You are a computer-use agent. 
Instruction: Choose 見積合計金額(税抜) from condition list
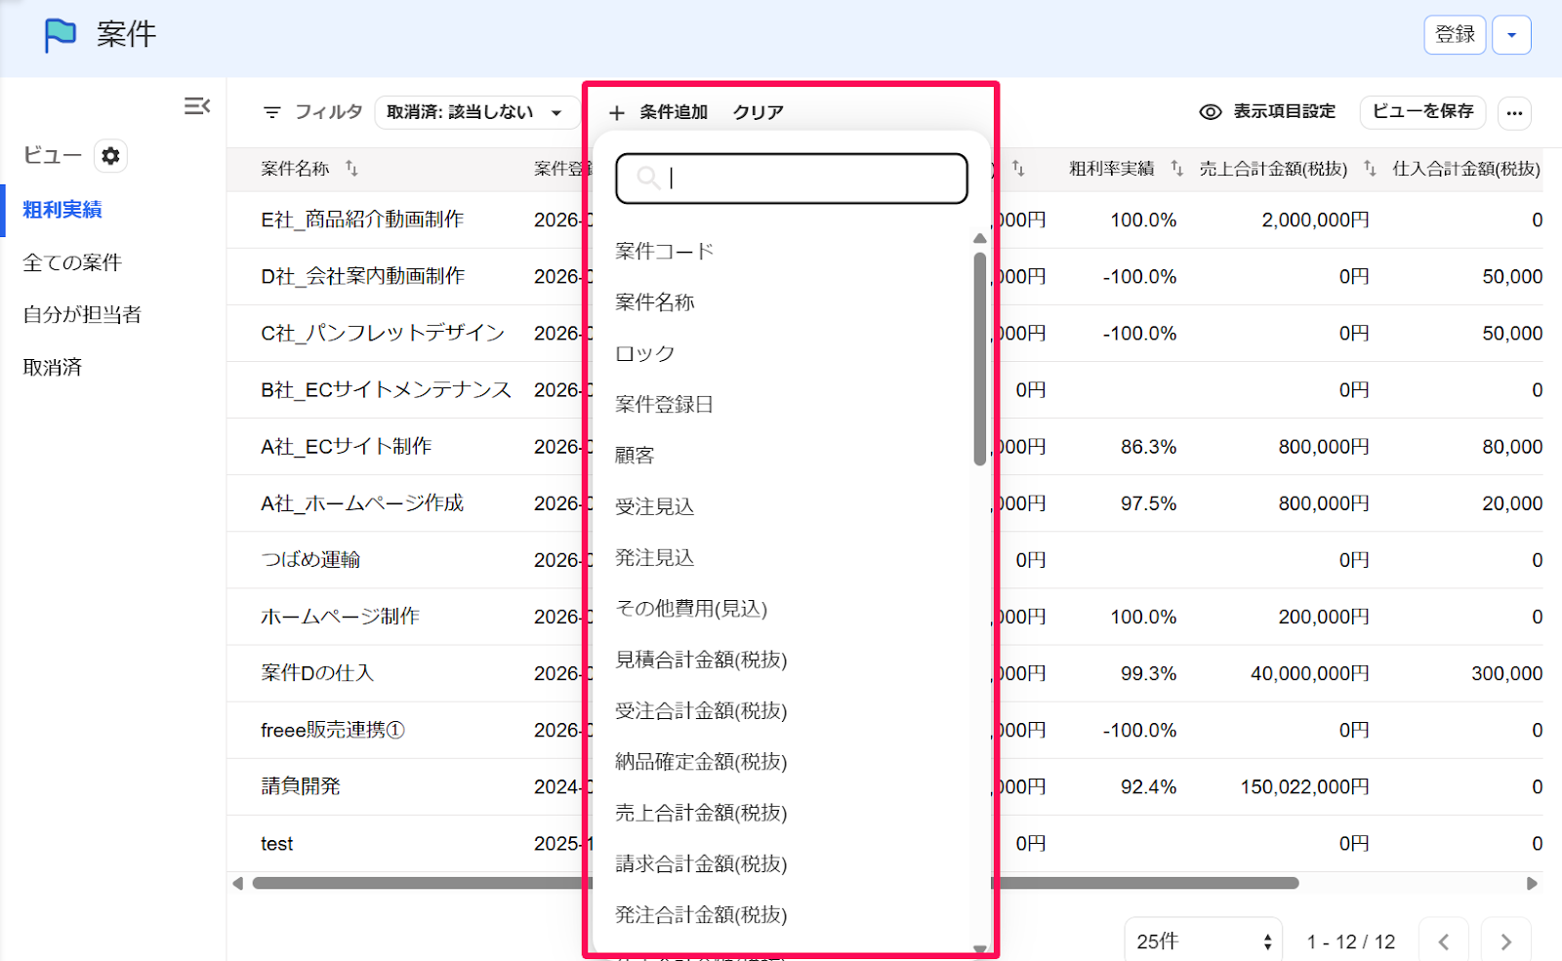tap(701, 661)
